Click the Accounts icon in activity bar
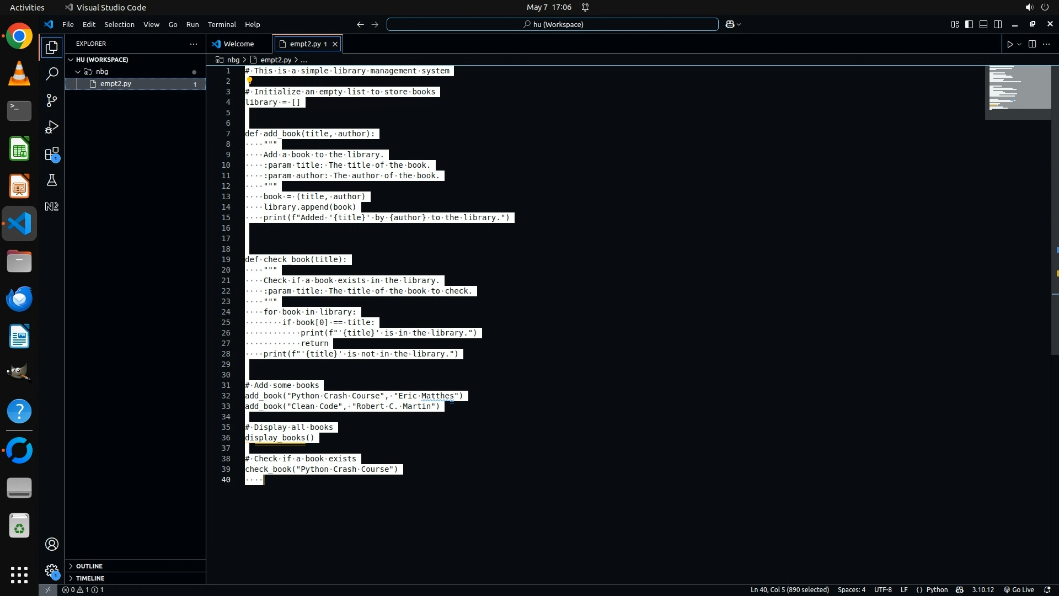 point(51,544)
